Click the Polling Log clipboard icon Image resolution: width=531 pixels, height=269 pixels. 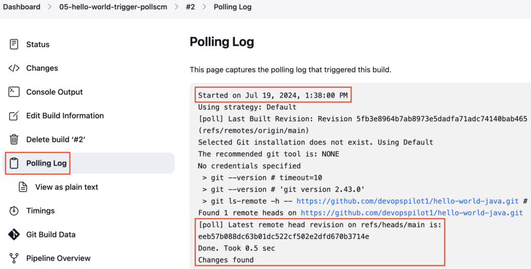coord(14,163)
